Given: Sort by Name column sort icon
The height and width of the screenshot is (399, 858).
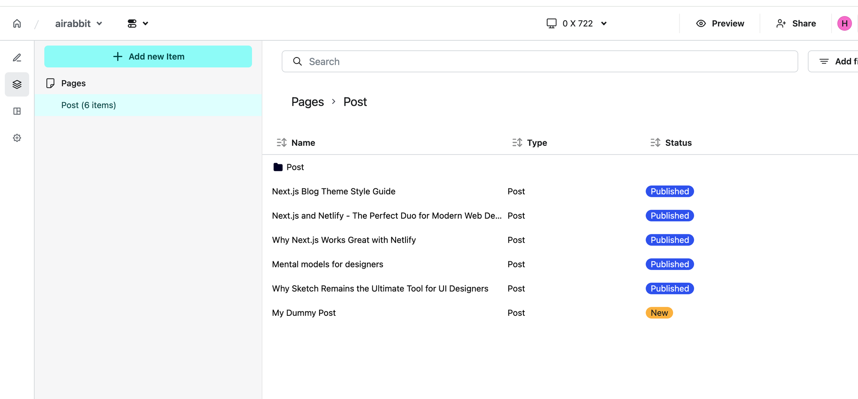Looking at the screenshot, I should (281, 142).
